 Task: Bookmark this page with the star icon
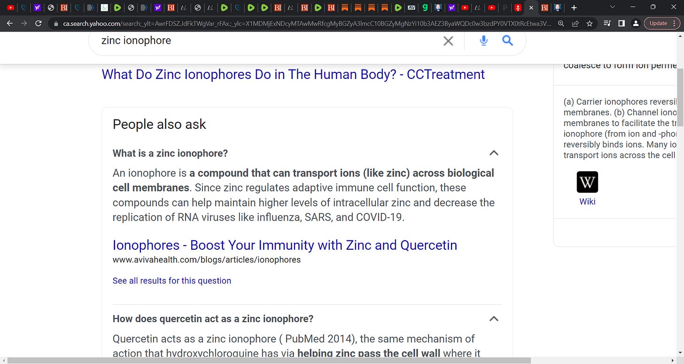[589, 23]
